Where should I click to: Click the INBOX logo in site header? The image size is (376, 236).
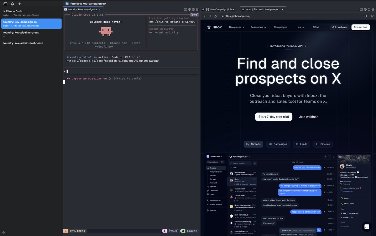point(215,27)
